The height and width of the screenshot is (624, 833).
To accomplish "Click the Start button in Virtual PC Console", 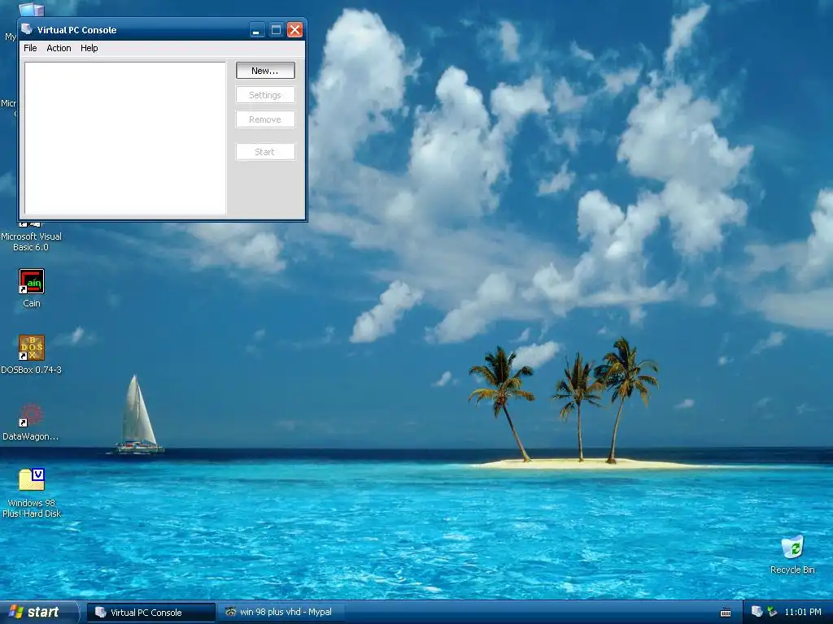I will point(265,152).
